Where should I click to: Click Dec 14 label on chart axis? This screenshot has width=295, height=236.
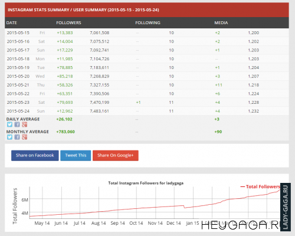pyautogui.click(x=173, y=223)
